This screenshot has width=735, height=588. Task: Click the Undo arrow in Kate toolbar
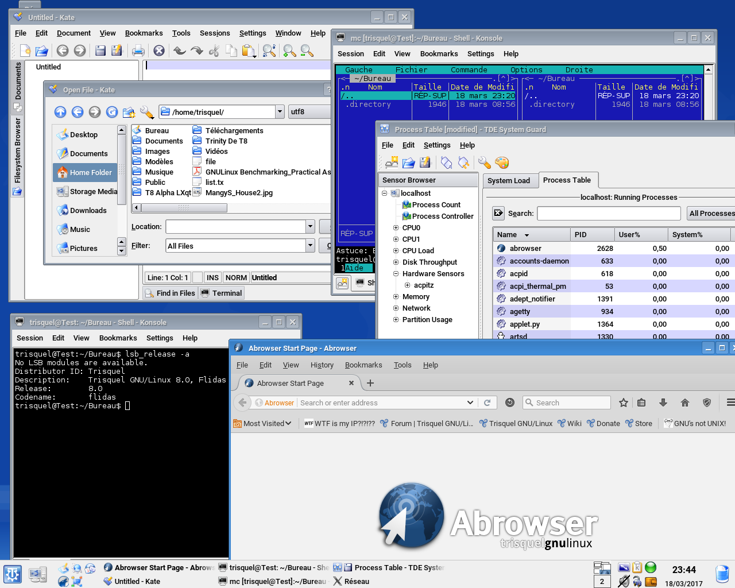[180, 51]
